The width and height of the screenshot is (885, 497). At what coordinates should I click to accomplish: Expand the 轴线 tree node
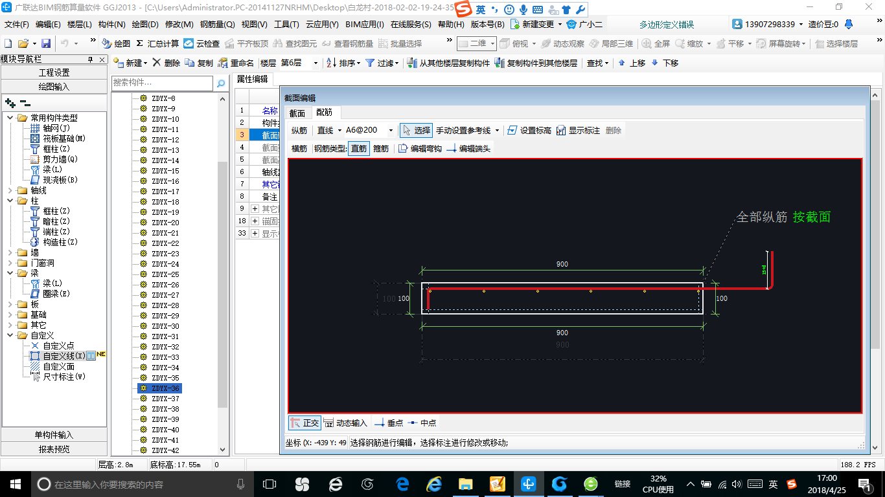coord(10,190)
